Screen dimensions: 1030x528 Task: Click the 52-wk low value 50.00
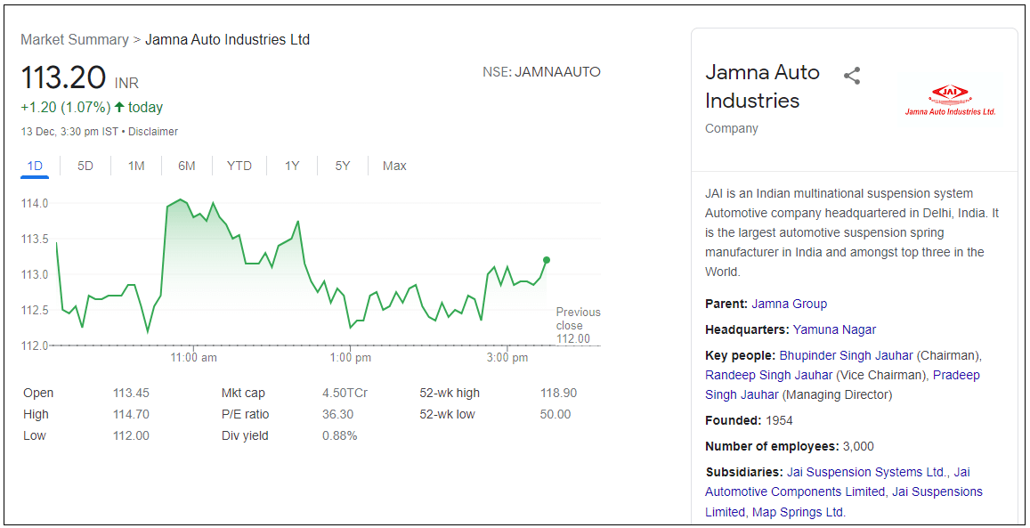click(x=556, y=414)
